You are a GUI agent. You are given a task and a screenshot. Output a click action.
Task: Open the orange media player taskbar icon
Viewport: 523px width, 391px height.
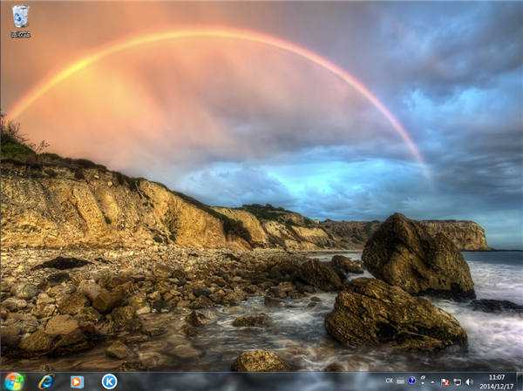(x=77, y=381)
